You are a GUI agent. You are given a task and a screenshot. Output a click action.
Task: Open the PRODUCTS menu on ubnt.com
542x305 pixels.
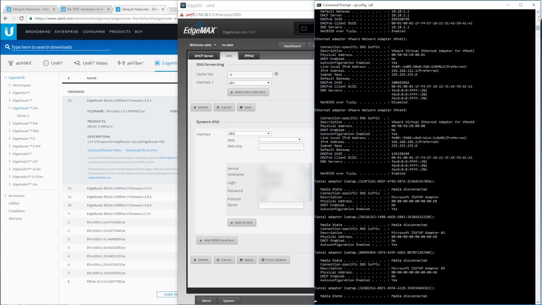(x=120, y=32)
